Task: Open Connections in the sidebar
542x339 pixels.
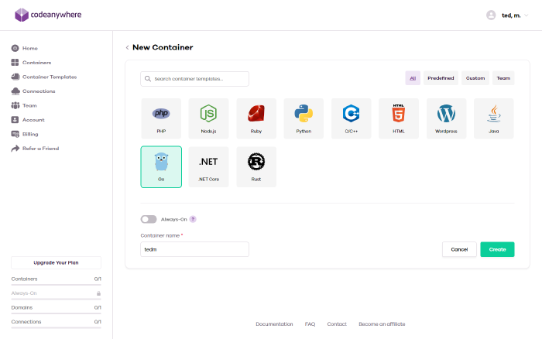Action: point(39,91)
